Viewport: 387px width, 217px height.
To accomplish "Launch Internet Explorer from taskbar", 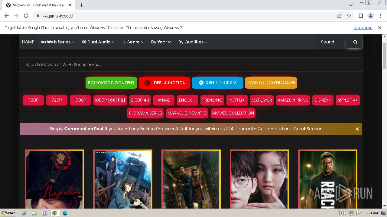I will (24, 213).
